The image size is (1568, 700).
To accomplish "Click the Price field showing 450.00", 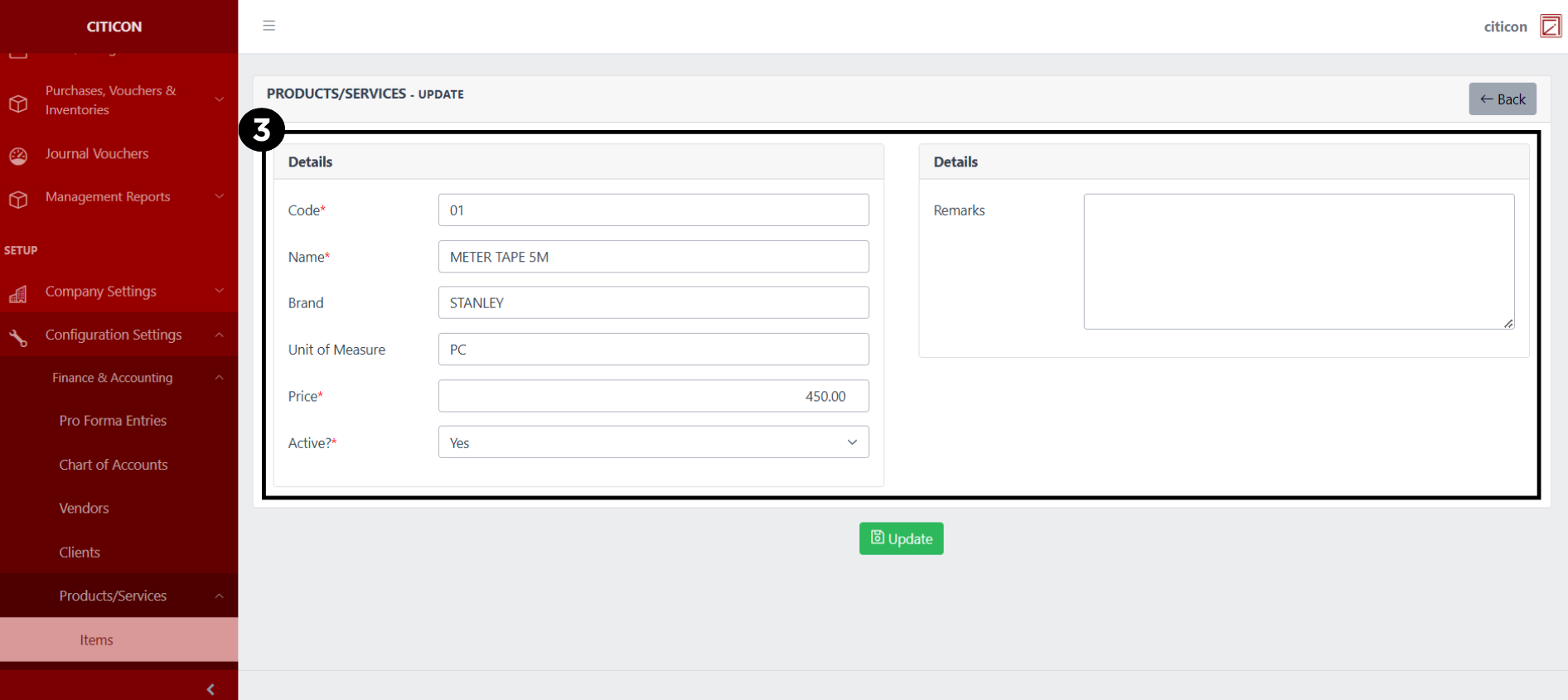I will (653, 396).
